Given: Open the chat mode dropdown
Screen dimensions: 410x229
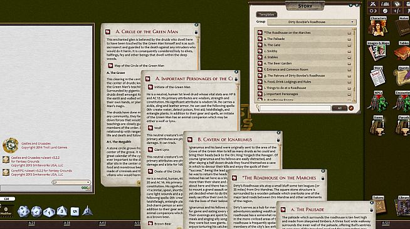Looking at the screenshot, I should point(71,182).
